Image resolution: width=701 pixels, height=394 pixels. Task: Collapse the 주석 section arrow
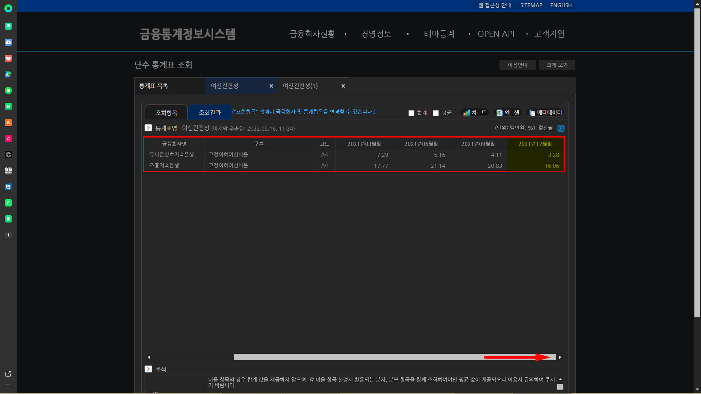(x=148, y=369)
